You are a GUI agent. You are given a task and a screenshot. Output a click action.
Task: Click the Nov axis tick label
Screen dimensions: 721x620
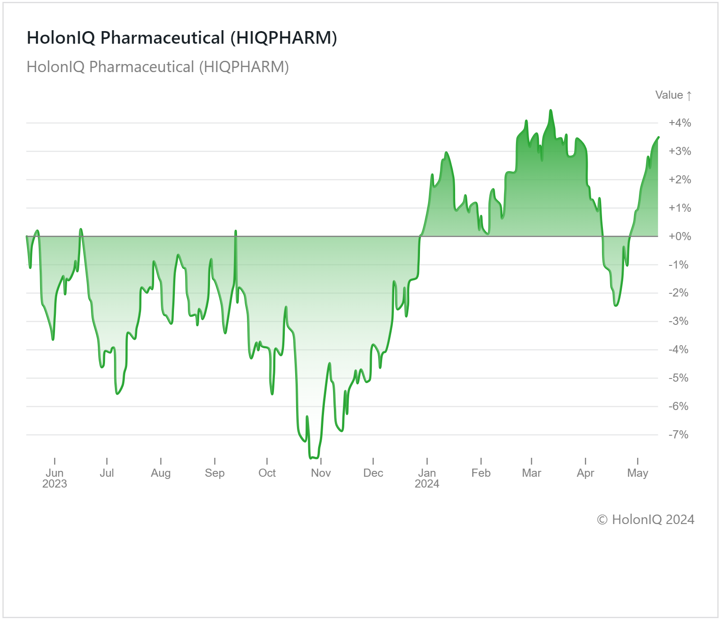click(x=321, y=473)
